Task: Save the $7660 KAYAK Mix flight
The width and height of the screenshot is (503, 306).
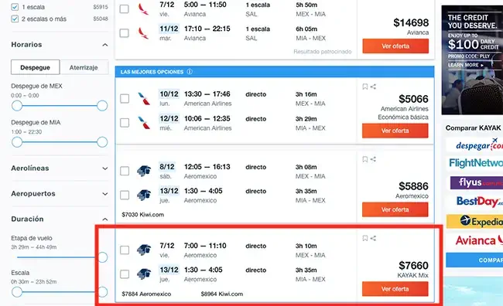Action: pos(364,238)
